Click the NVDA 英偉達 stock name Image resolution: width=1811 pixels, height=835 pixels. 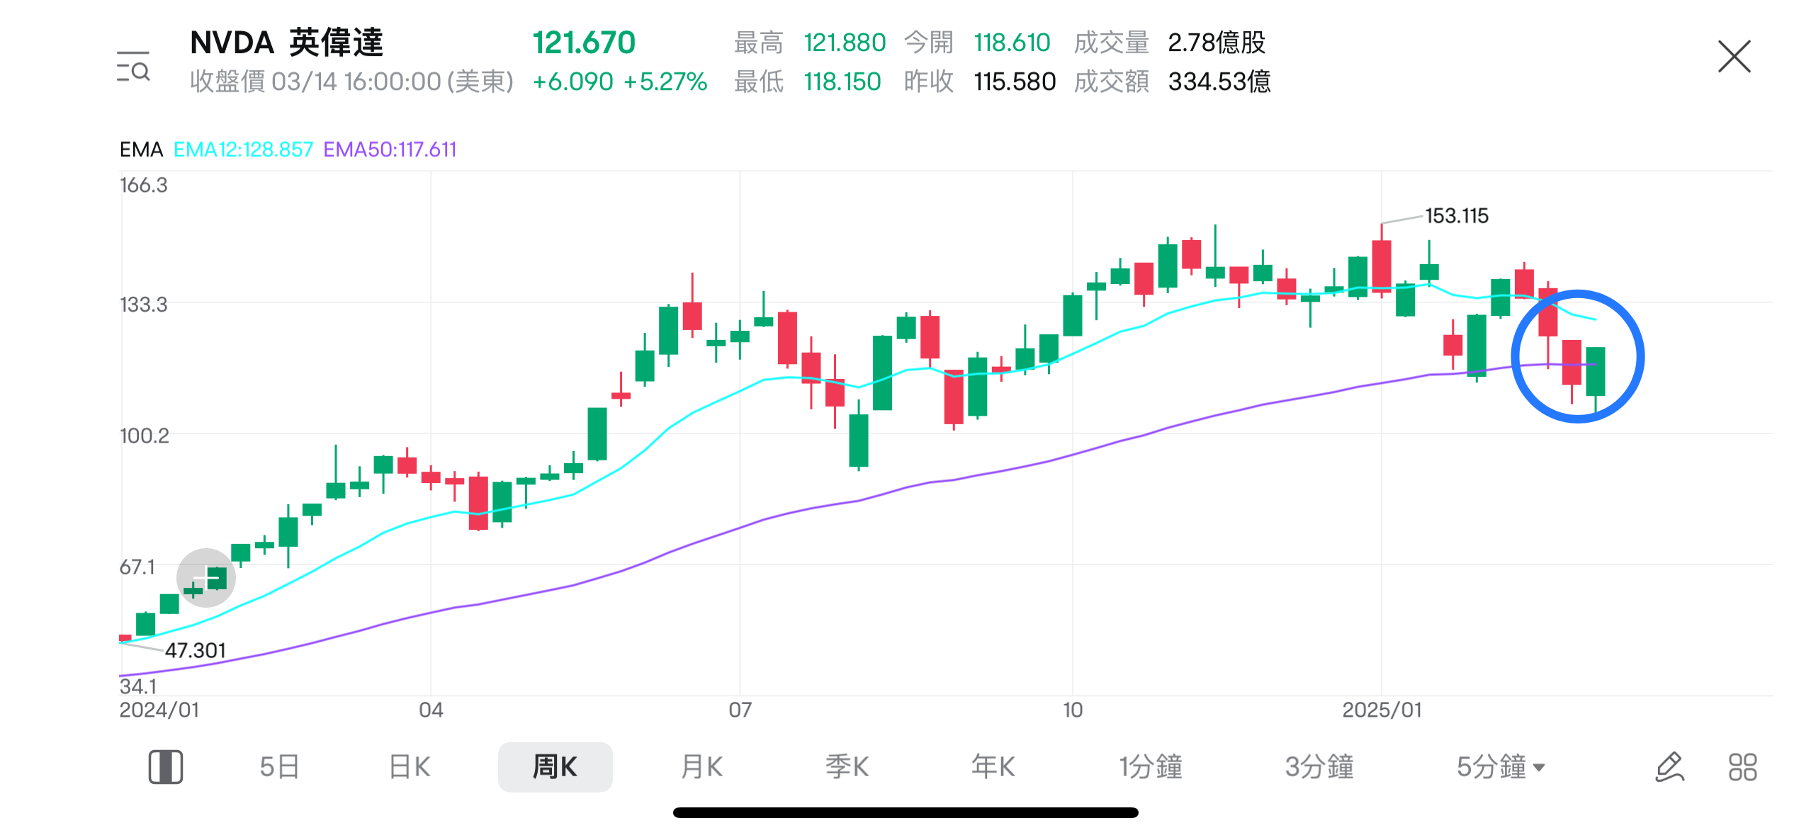288,43
